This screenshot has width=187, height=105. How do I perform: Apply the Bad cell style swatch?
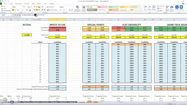(x=103, y=7)
